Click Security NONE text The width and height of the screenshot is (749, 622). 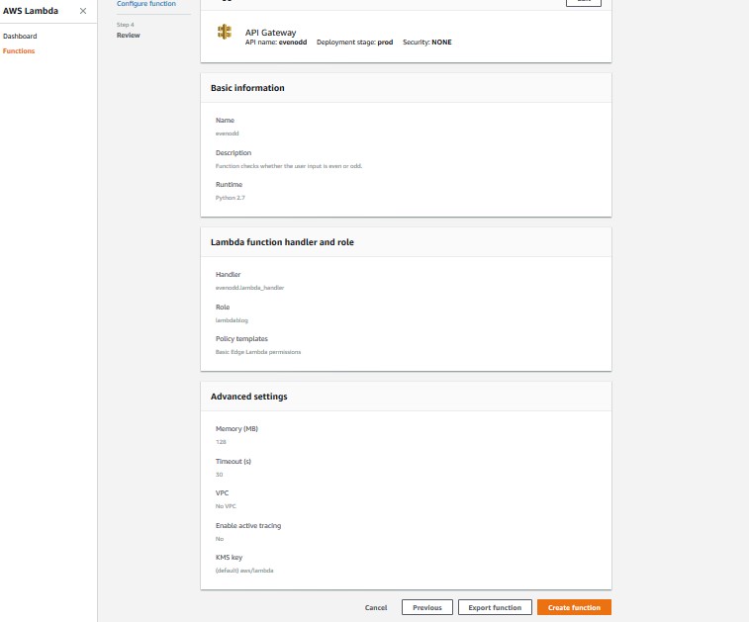pyautogui.click(x=427, y=43)
